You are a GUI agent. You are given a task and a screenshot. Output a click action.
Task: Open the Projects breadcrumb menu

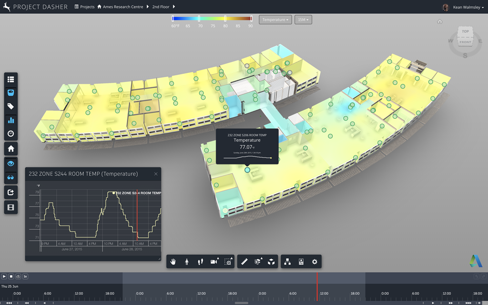click(x=87, y=7)
